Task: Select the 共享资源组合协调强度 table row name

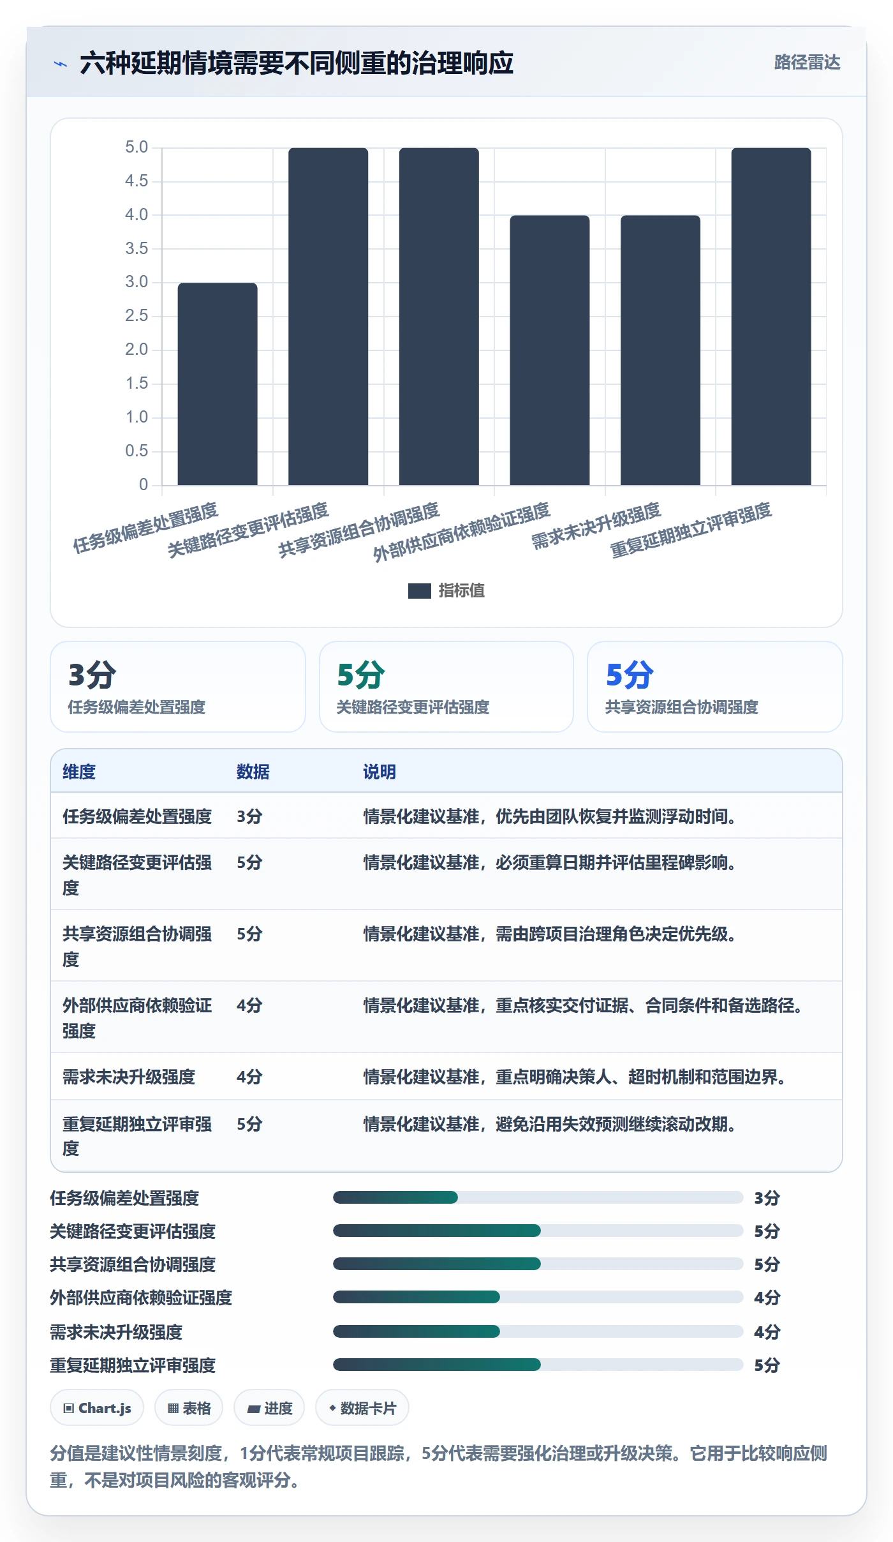Action: pos(137,947)
